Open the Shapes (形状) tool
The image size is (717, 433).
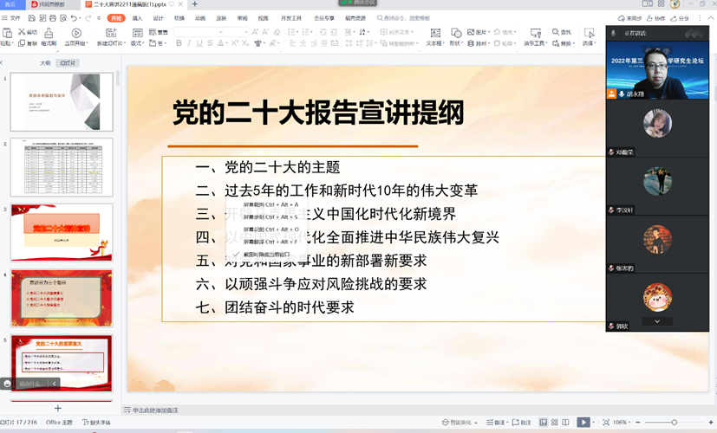click(x=456, y=36)
